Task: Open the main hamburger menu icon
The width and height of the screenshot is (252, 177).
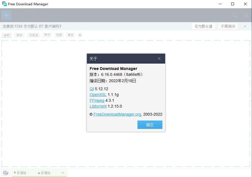Action: tap(246, 15)
